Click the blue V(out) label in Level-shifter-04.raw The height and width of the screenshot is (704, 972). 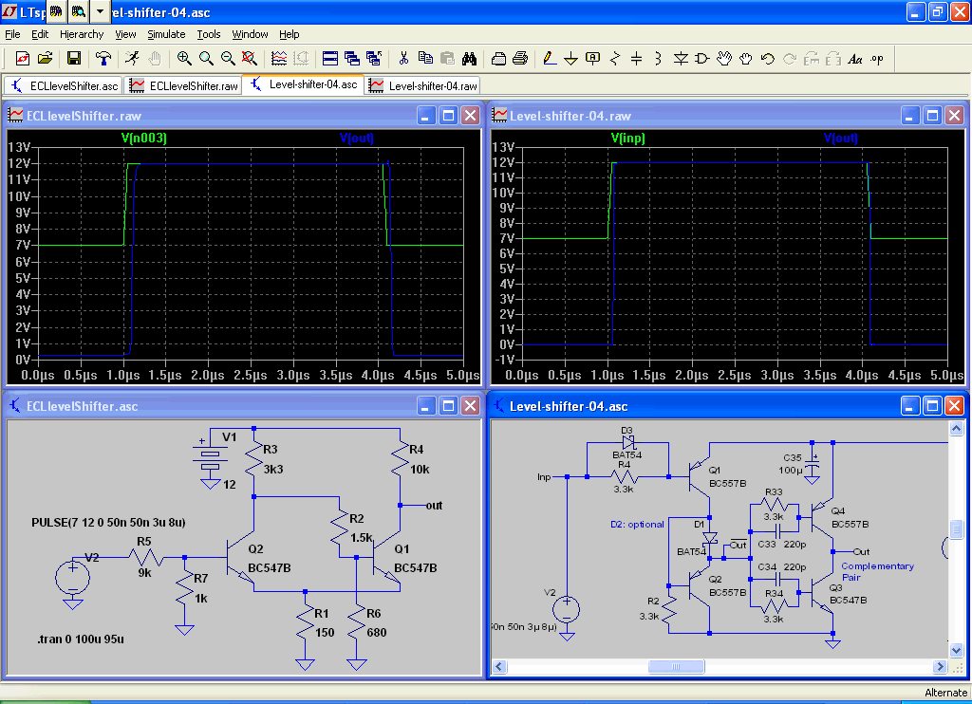pyautogui.click(x=841, y=138)
